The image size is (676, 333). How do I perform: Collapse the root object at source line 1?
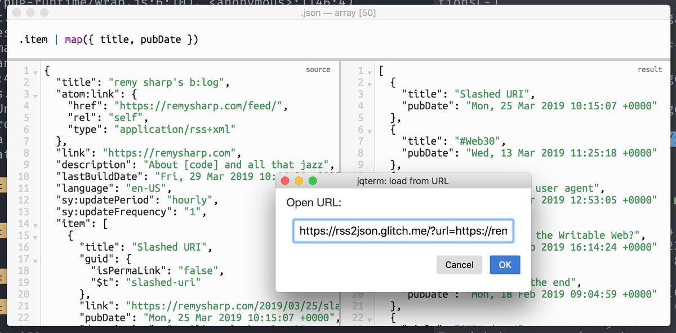click(x=35, y=72)
